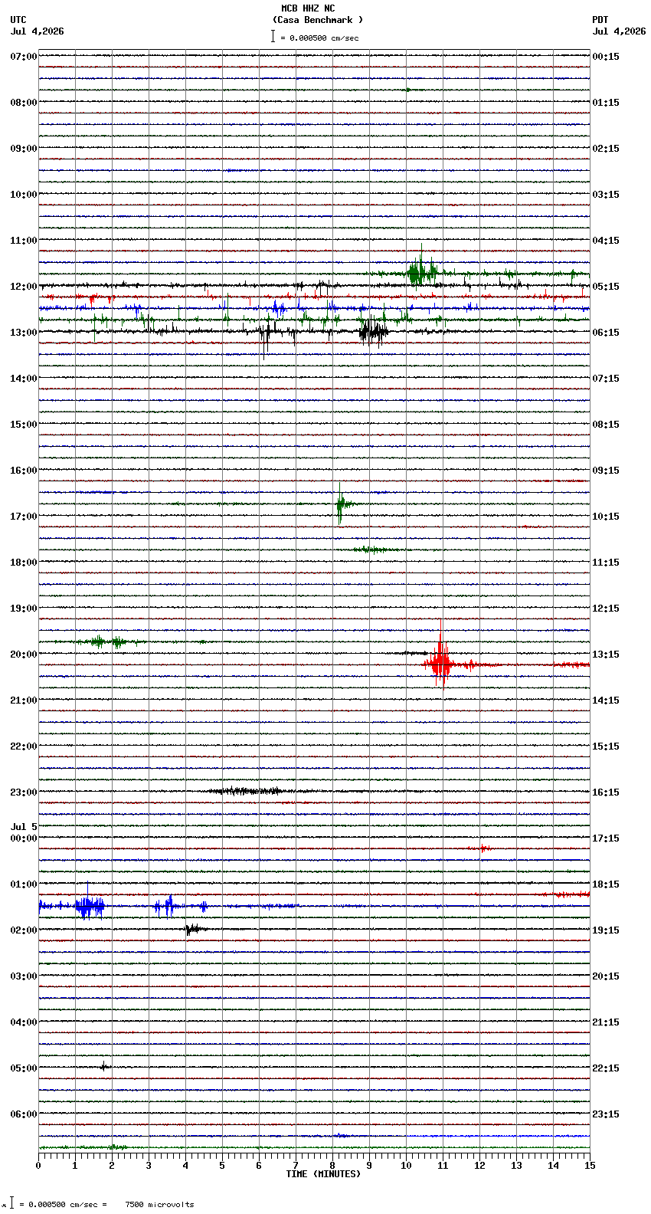Image resolution: width=651 pixels, height=1214 pixels.
Task: Click the minute 5 tick label on axis
Action: click(x=222, y=1166)
